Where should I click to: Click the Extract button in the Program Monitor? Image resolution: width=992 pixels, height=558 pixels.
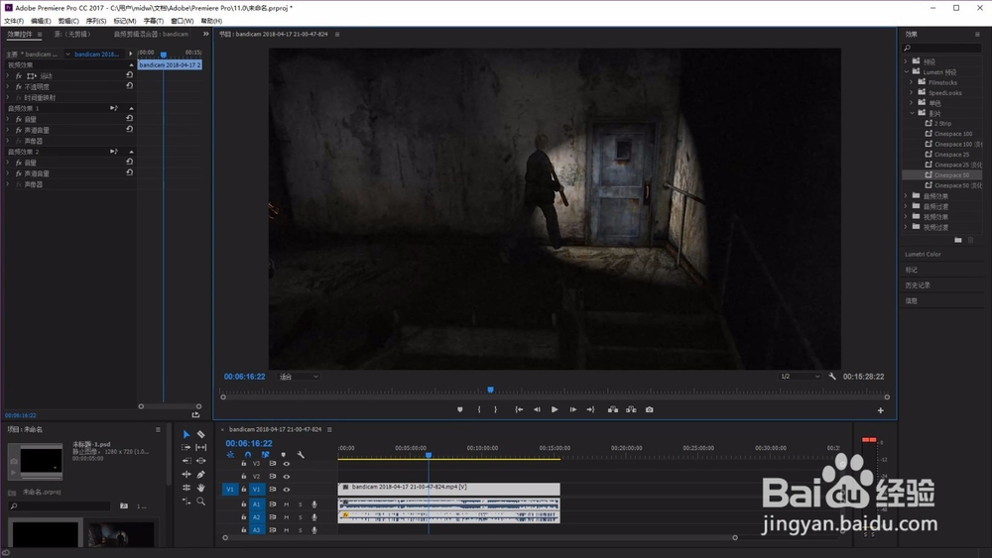[x=631, y=409]
